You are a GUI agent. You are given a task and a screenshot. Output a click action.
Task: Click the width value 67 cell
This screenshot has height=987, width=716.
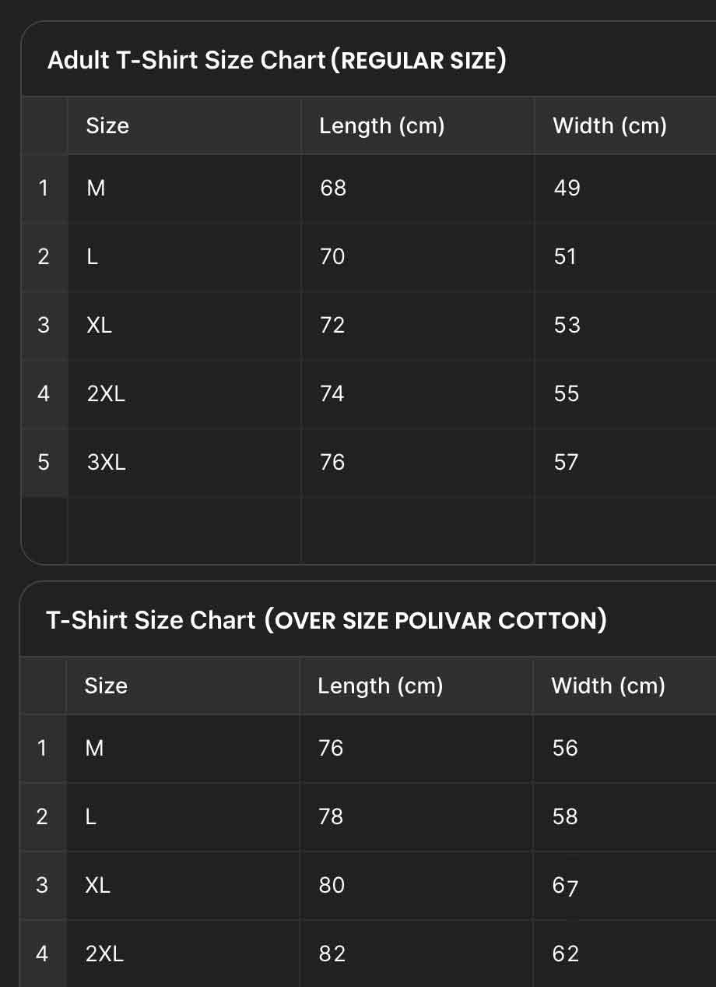click(566, 886)
